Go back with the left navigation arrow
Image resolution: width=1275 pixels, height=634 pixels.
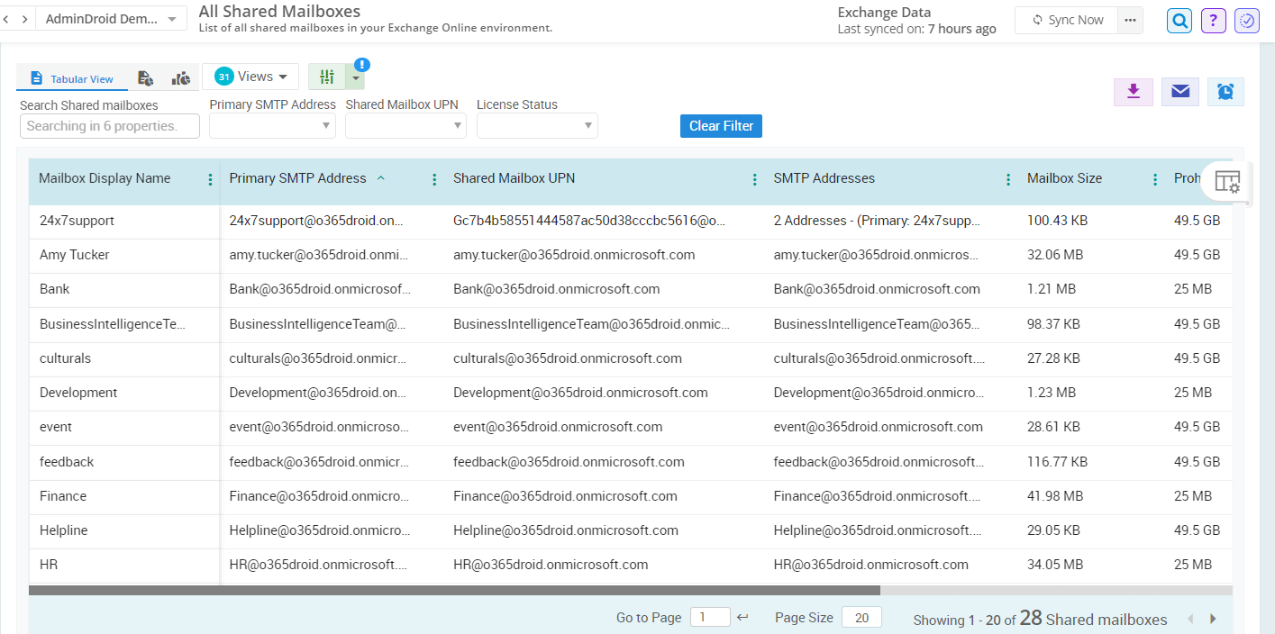tap(7, 19)
